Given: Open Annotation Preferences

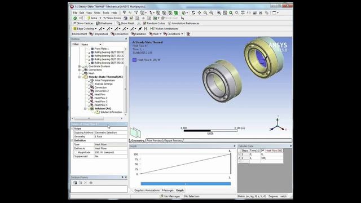Looking at the screenshot, I should tap(183, 23).
